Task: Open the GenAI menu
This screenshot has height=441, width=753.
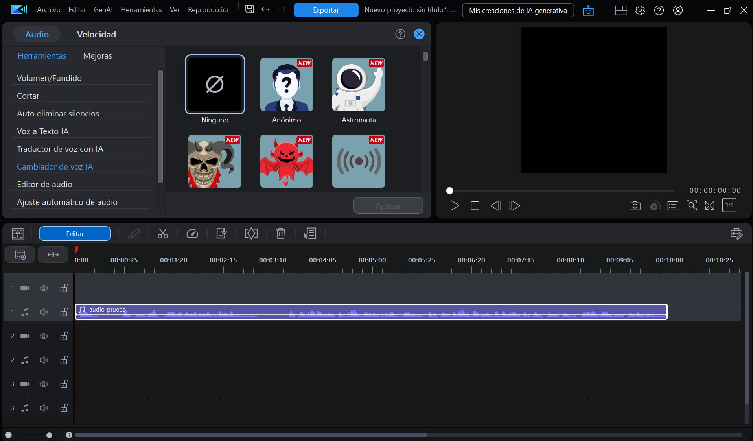Action: [x=103, y=10]
